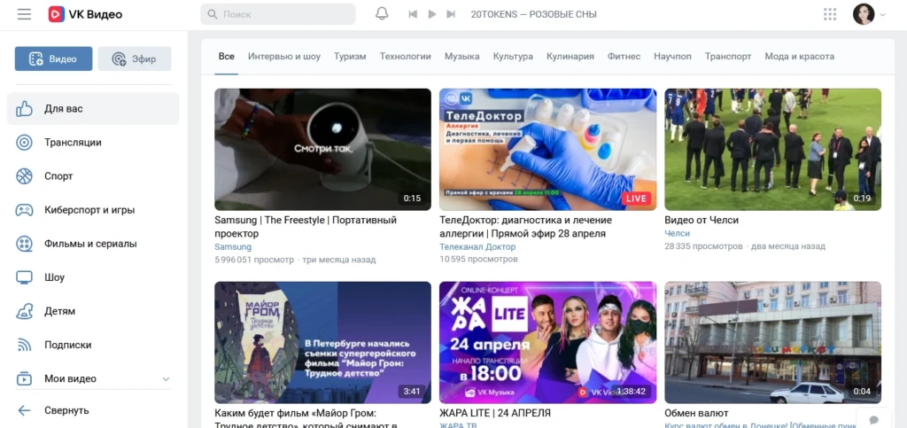The image size is (907, 428).
Task: Select the Фитнес tab
Action: pos(624,57)
